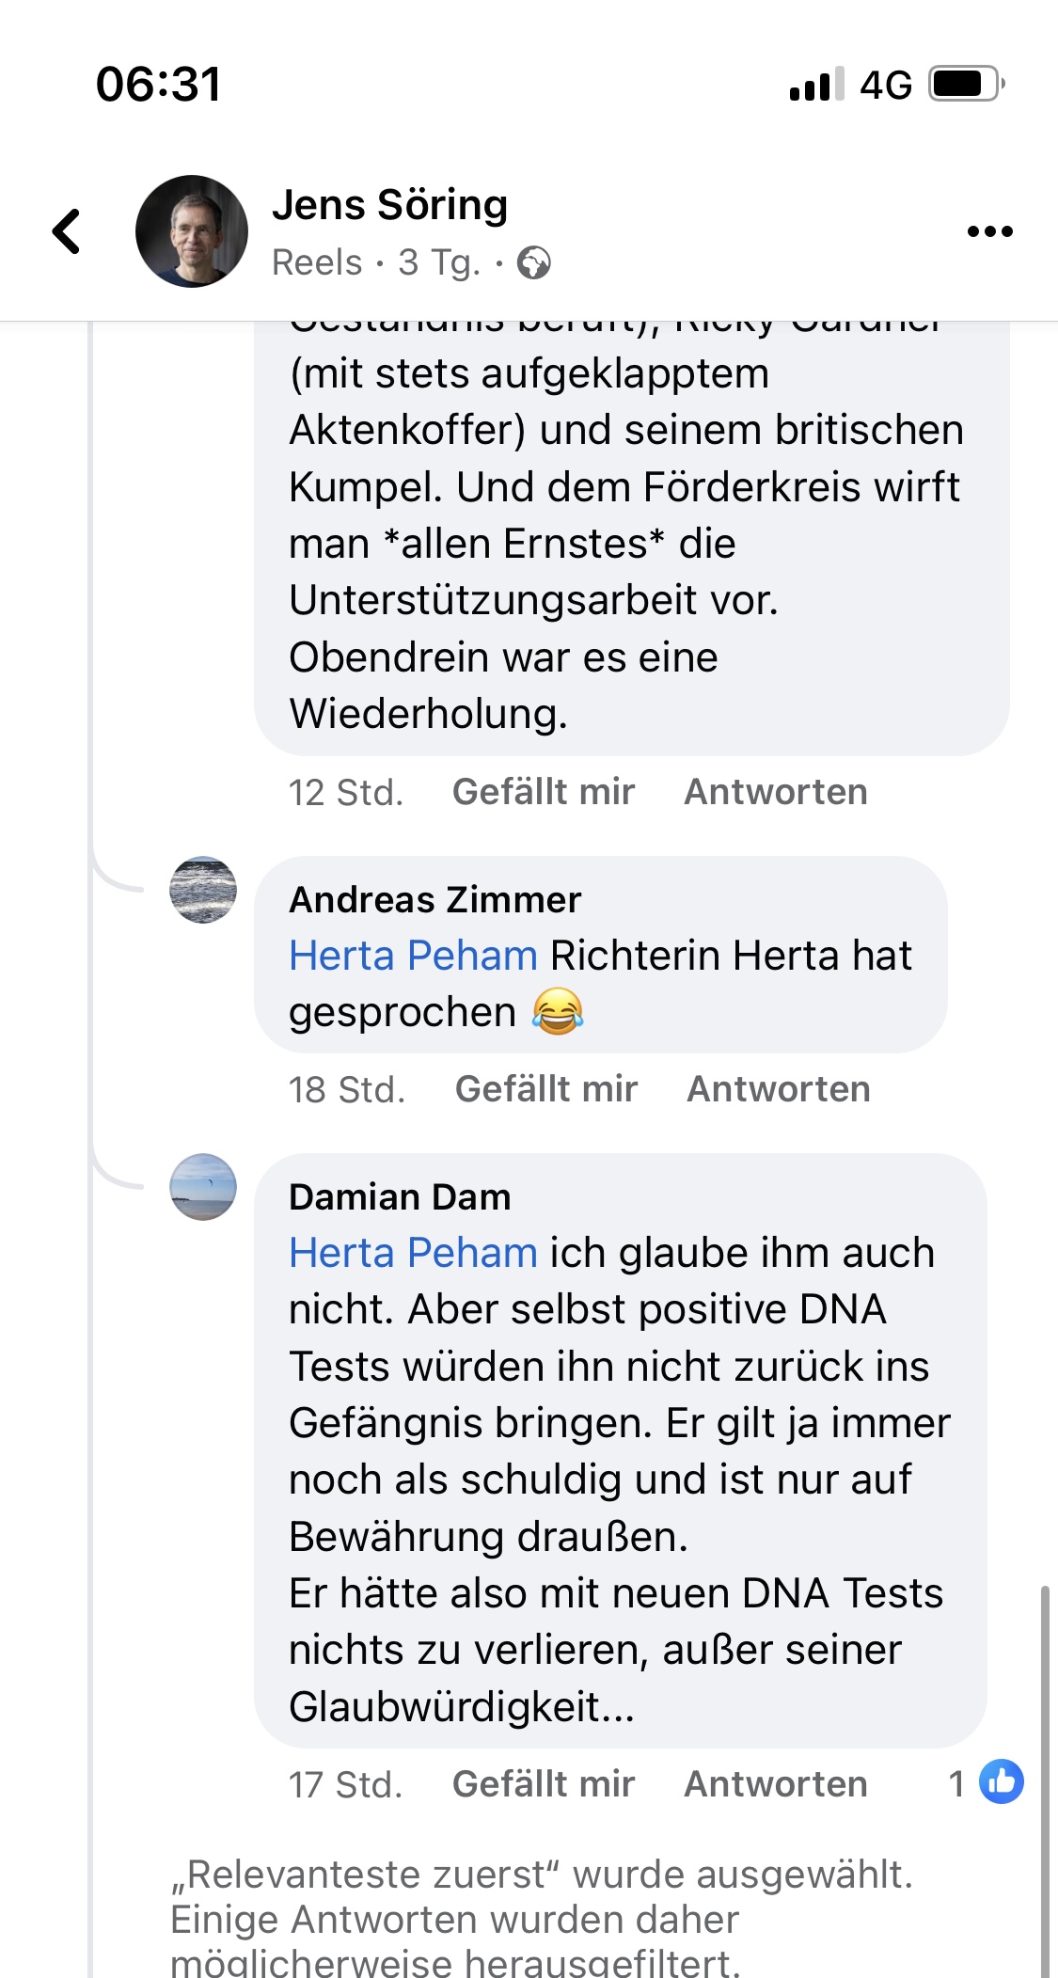Screen dimensions: 1058x1978
Task: Open Jens Söring's name link
Action: pyautogui.click(x=390, y=205)
